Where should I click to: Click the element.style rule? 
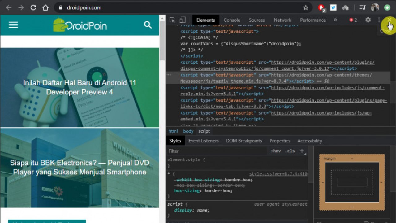(x=186, y=160)
